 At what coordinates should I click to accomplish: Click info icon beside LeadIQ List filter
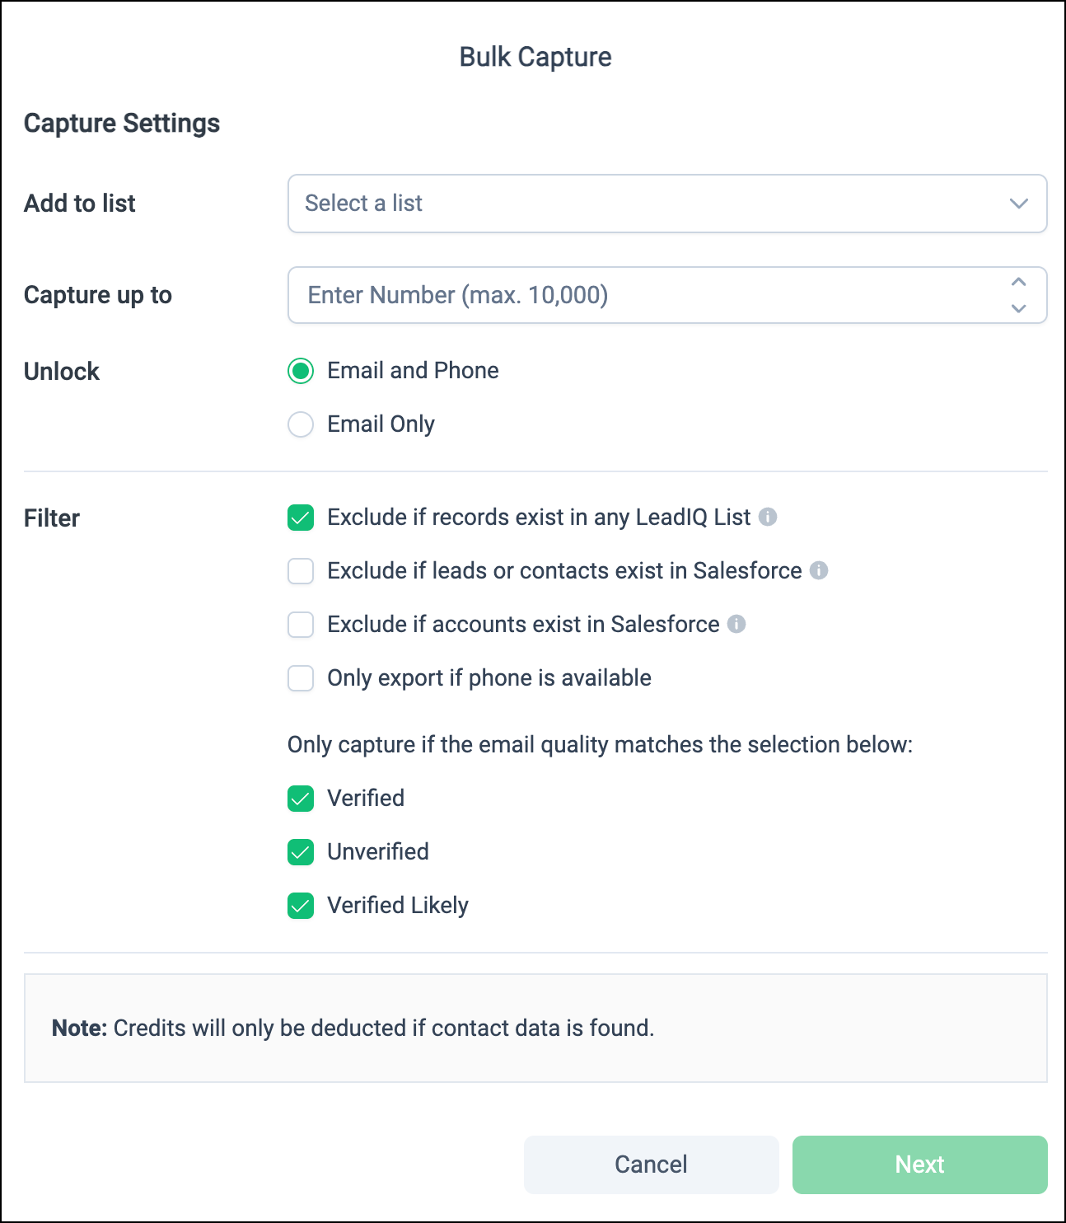coord(768,517)
